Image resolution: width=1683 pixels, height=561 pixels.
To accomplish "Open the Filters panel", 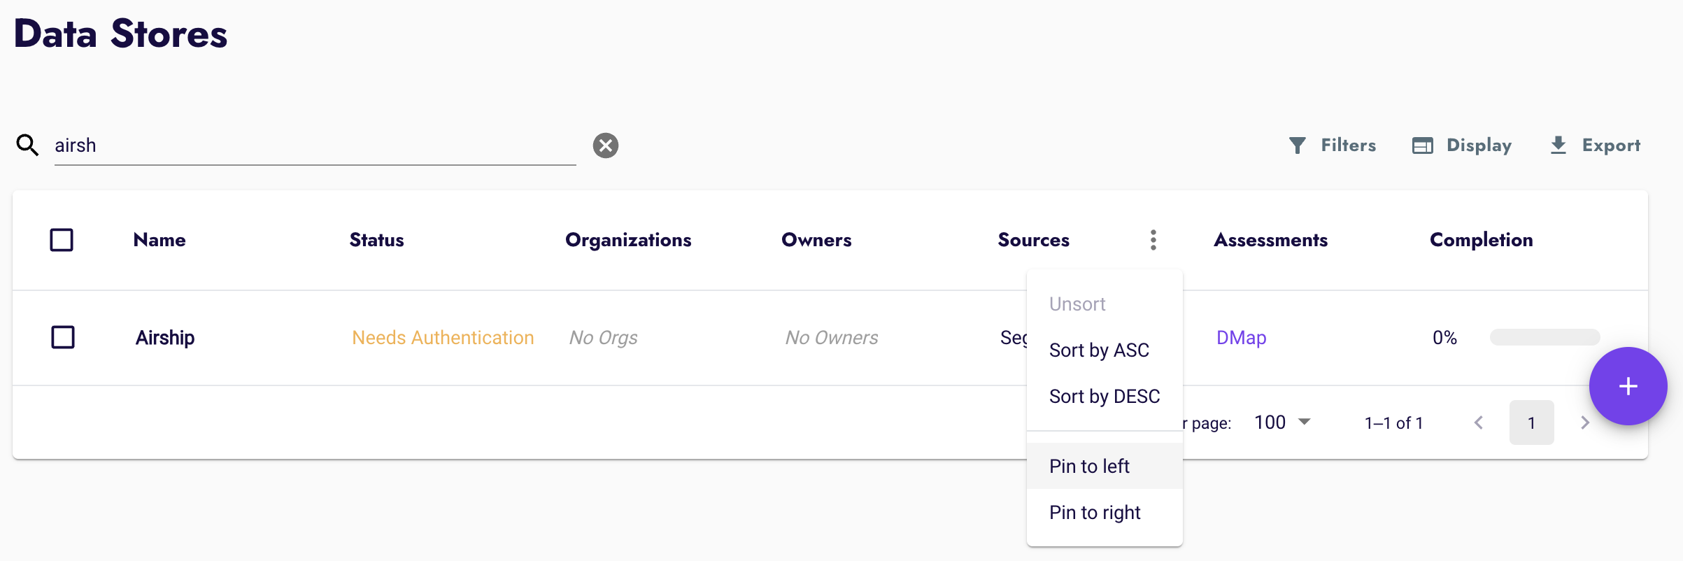I will (1333, 145).
